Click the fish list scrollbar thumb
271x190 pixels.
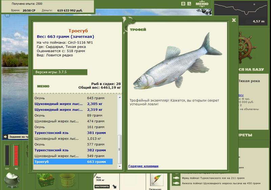120,149
